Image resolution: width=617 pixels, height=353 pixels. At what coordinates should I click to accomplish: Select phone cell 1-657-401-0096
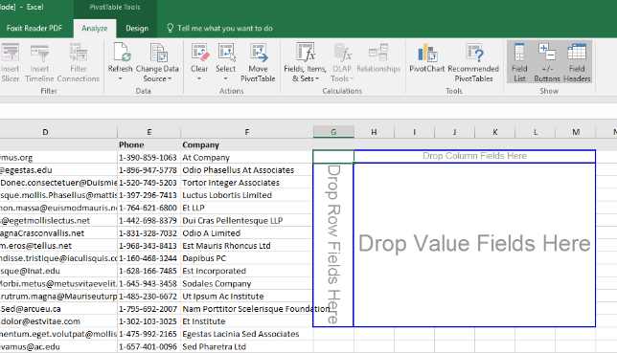[x=149, y=346]
